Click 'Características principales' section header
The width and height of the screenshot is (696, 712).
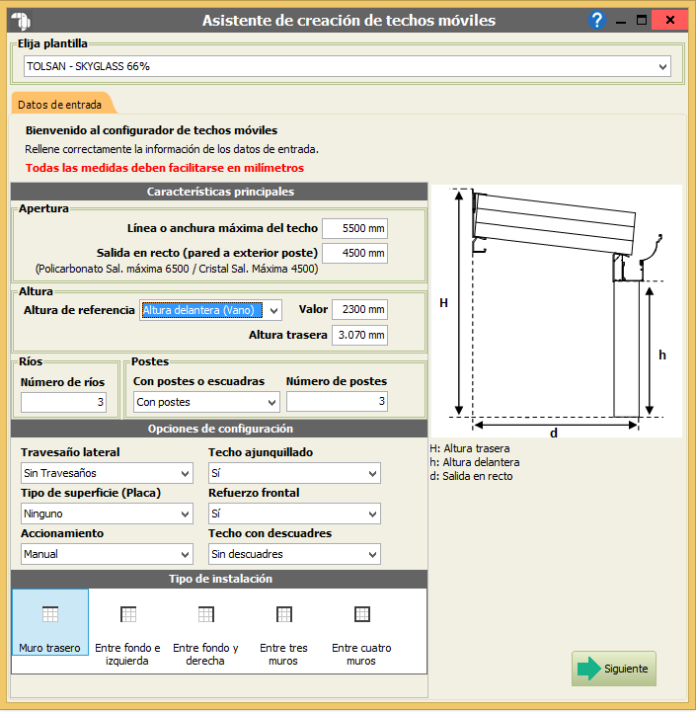click(219, 192)
